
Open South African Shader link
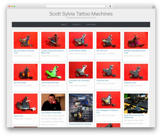pos(78,51)
